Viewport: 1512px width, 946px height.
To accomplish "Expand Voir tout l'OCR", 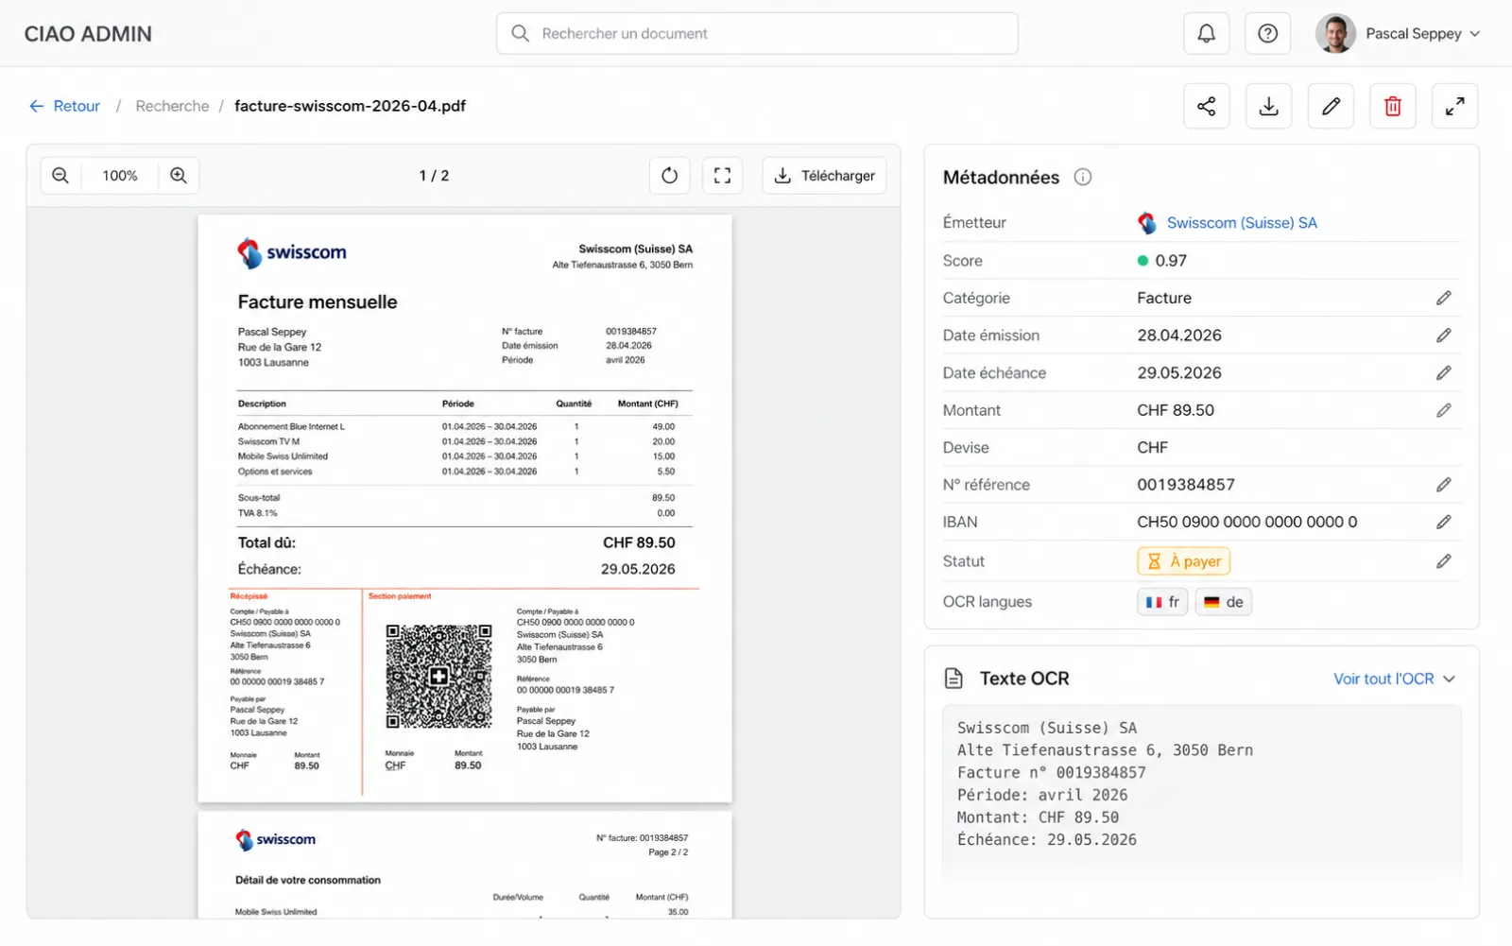I will pos(1395,679).
